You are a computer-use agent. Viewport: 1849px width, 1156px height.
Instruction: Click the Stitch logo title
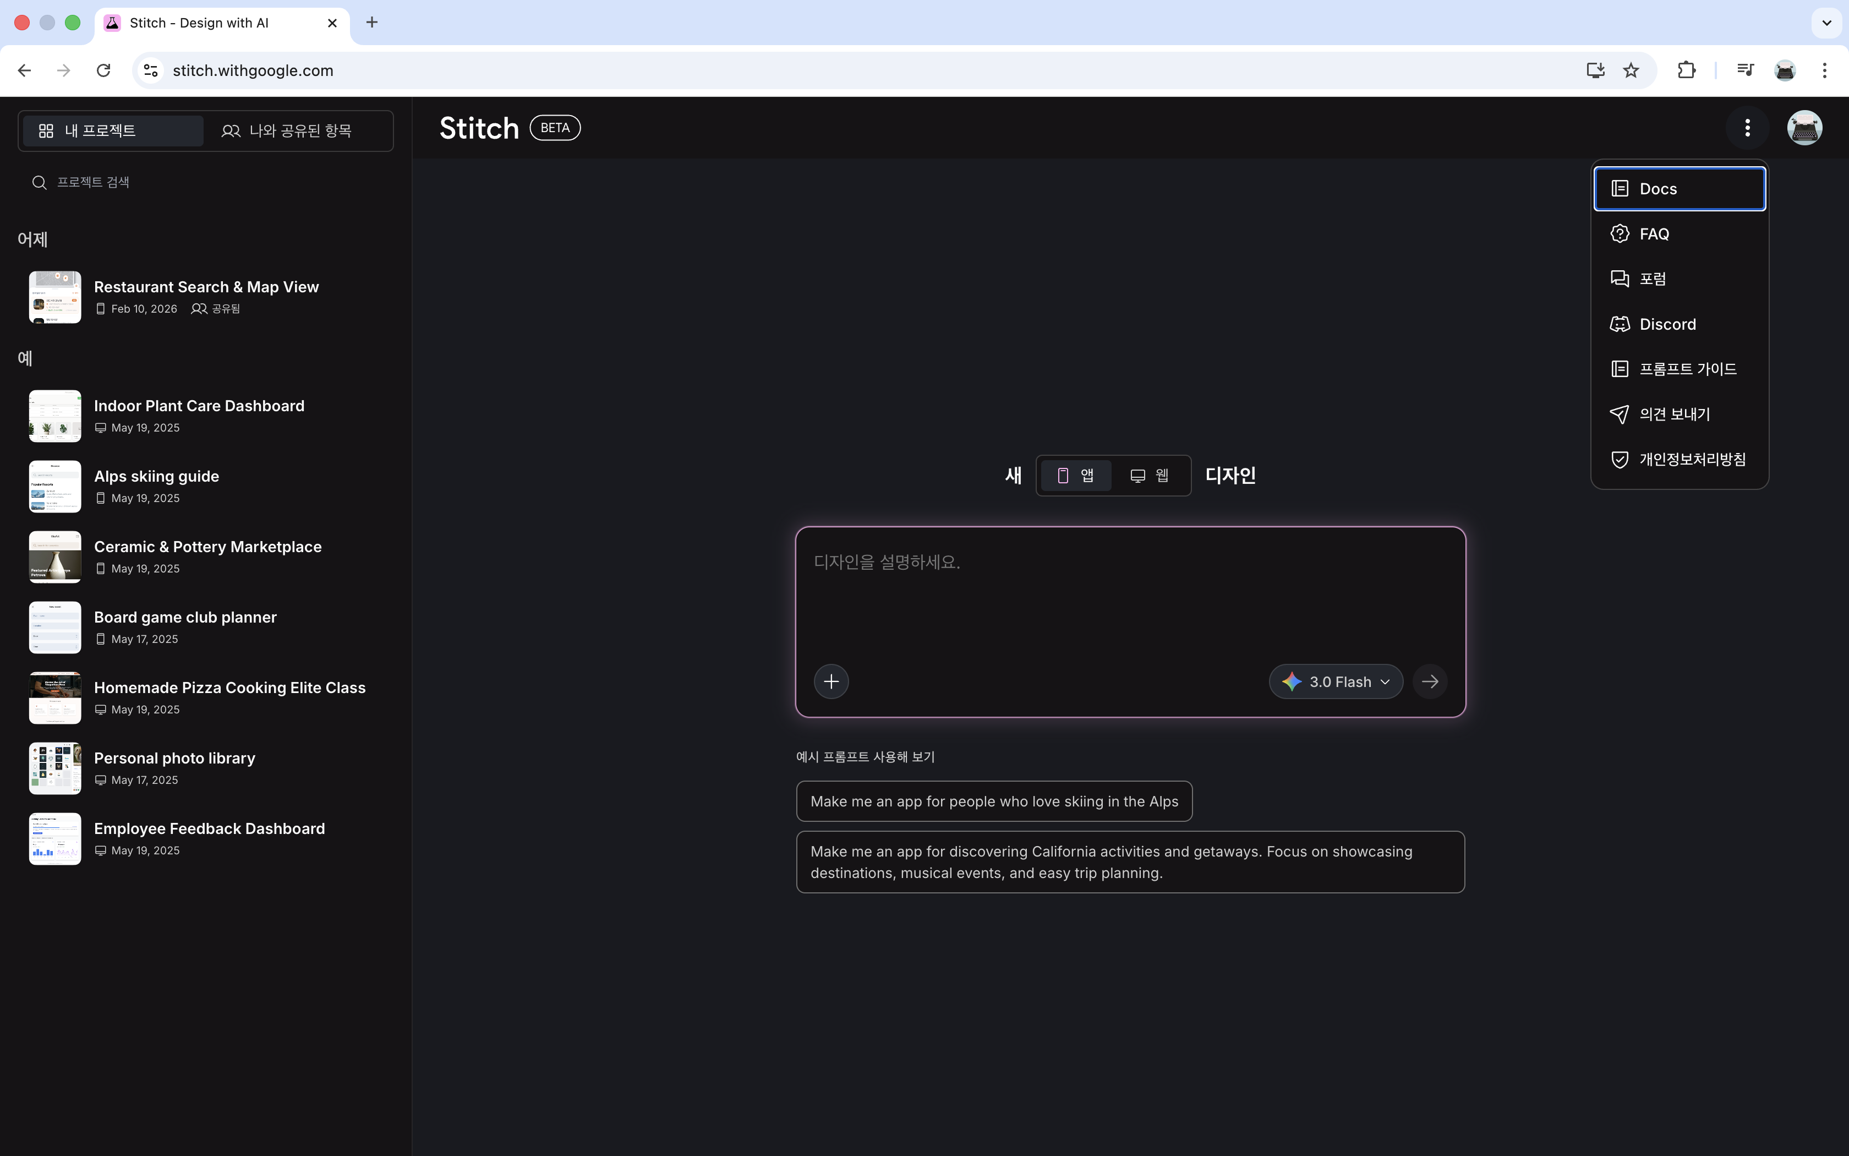(x=479, y=128)
